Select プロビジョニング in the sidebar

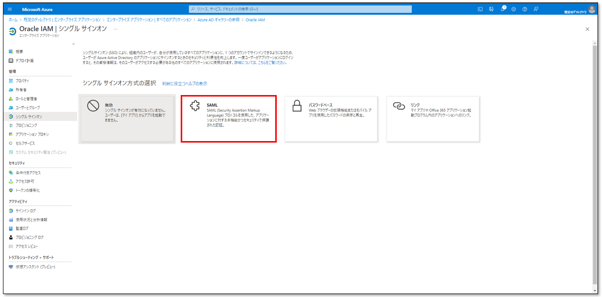[x=26, y=125]
